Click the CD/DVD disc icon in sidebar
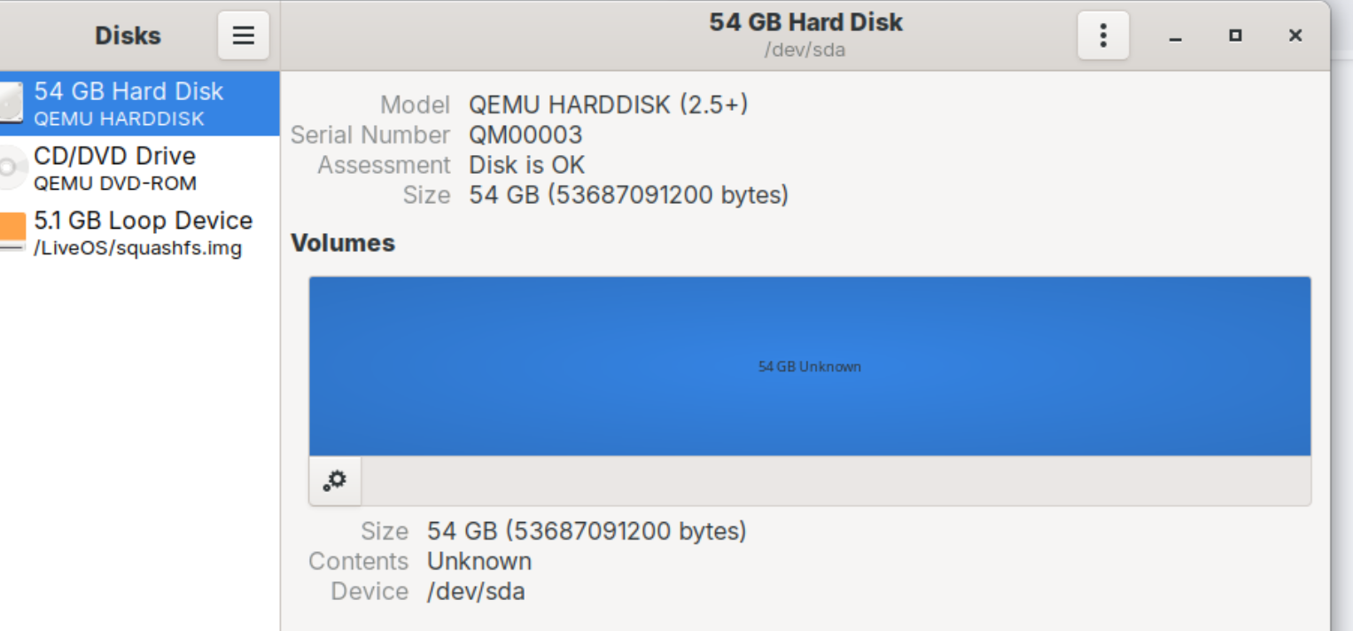The width and height of the screenshot is (1353, 631). coord(12,167)
